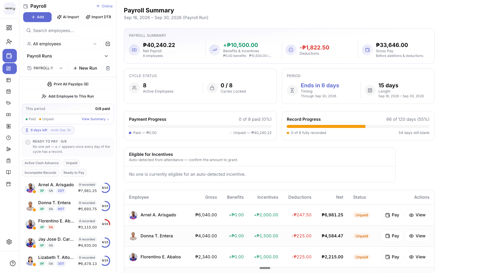The width and height of the screenshot is (492, 273).
Task: Click the horizontal scrollbar below the table
Action: (x=265, y=268)
